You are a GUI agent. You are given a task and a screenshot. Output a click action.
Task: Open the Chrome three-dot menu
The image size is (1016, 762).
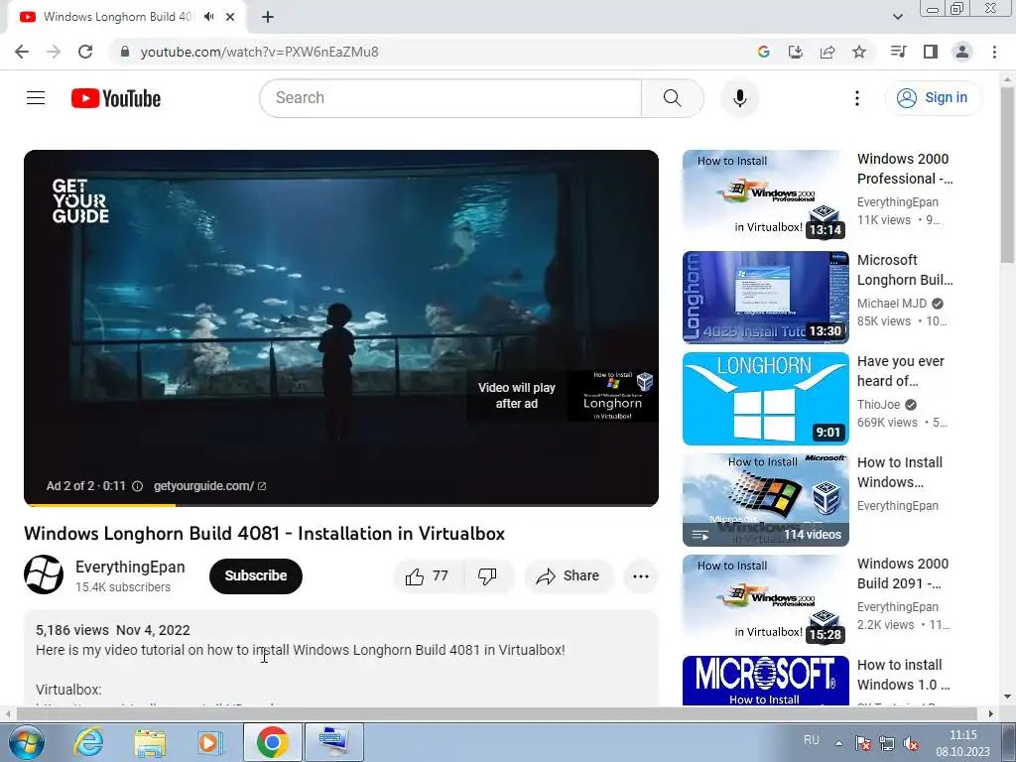994,52
